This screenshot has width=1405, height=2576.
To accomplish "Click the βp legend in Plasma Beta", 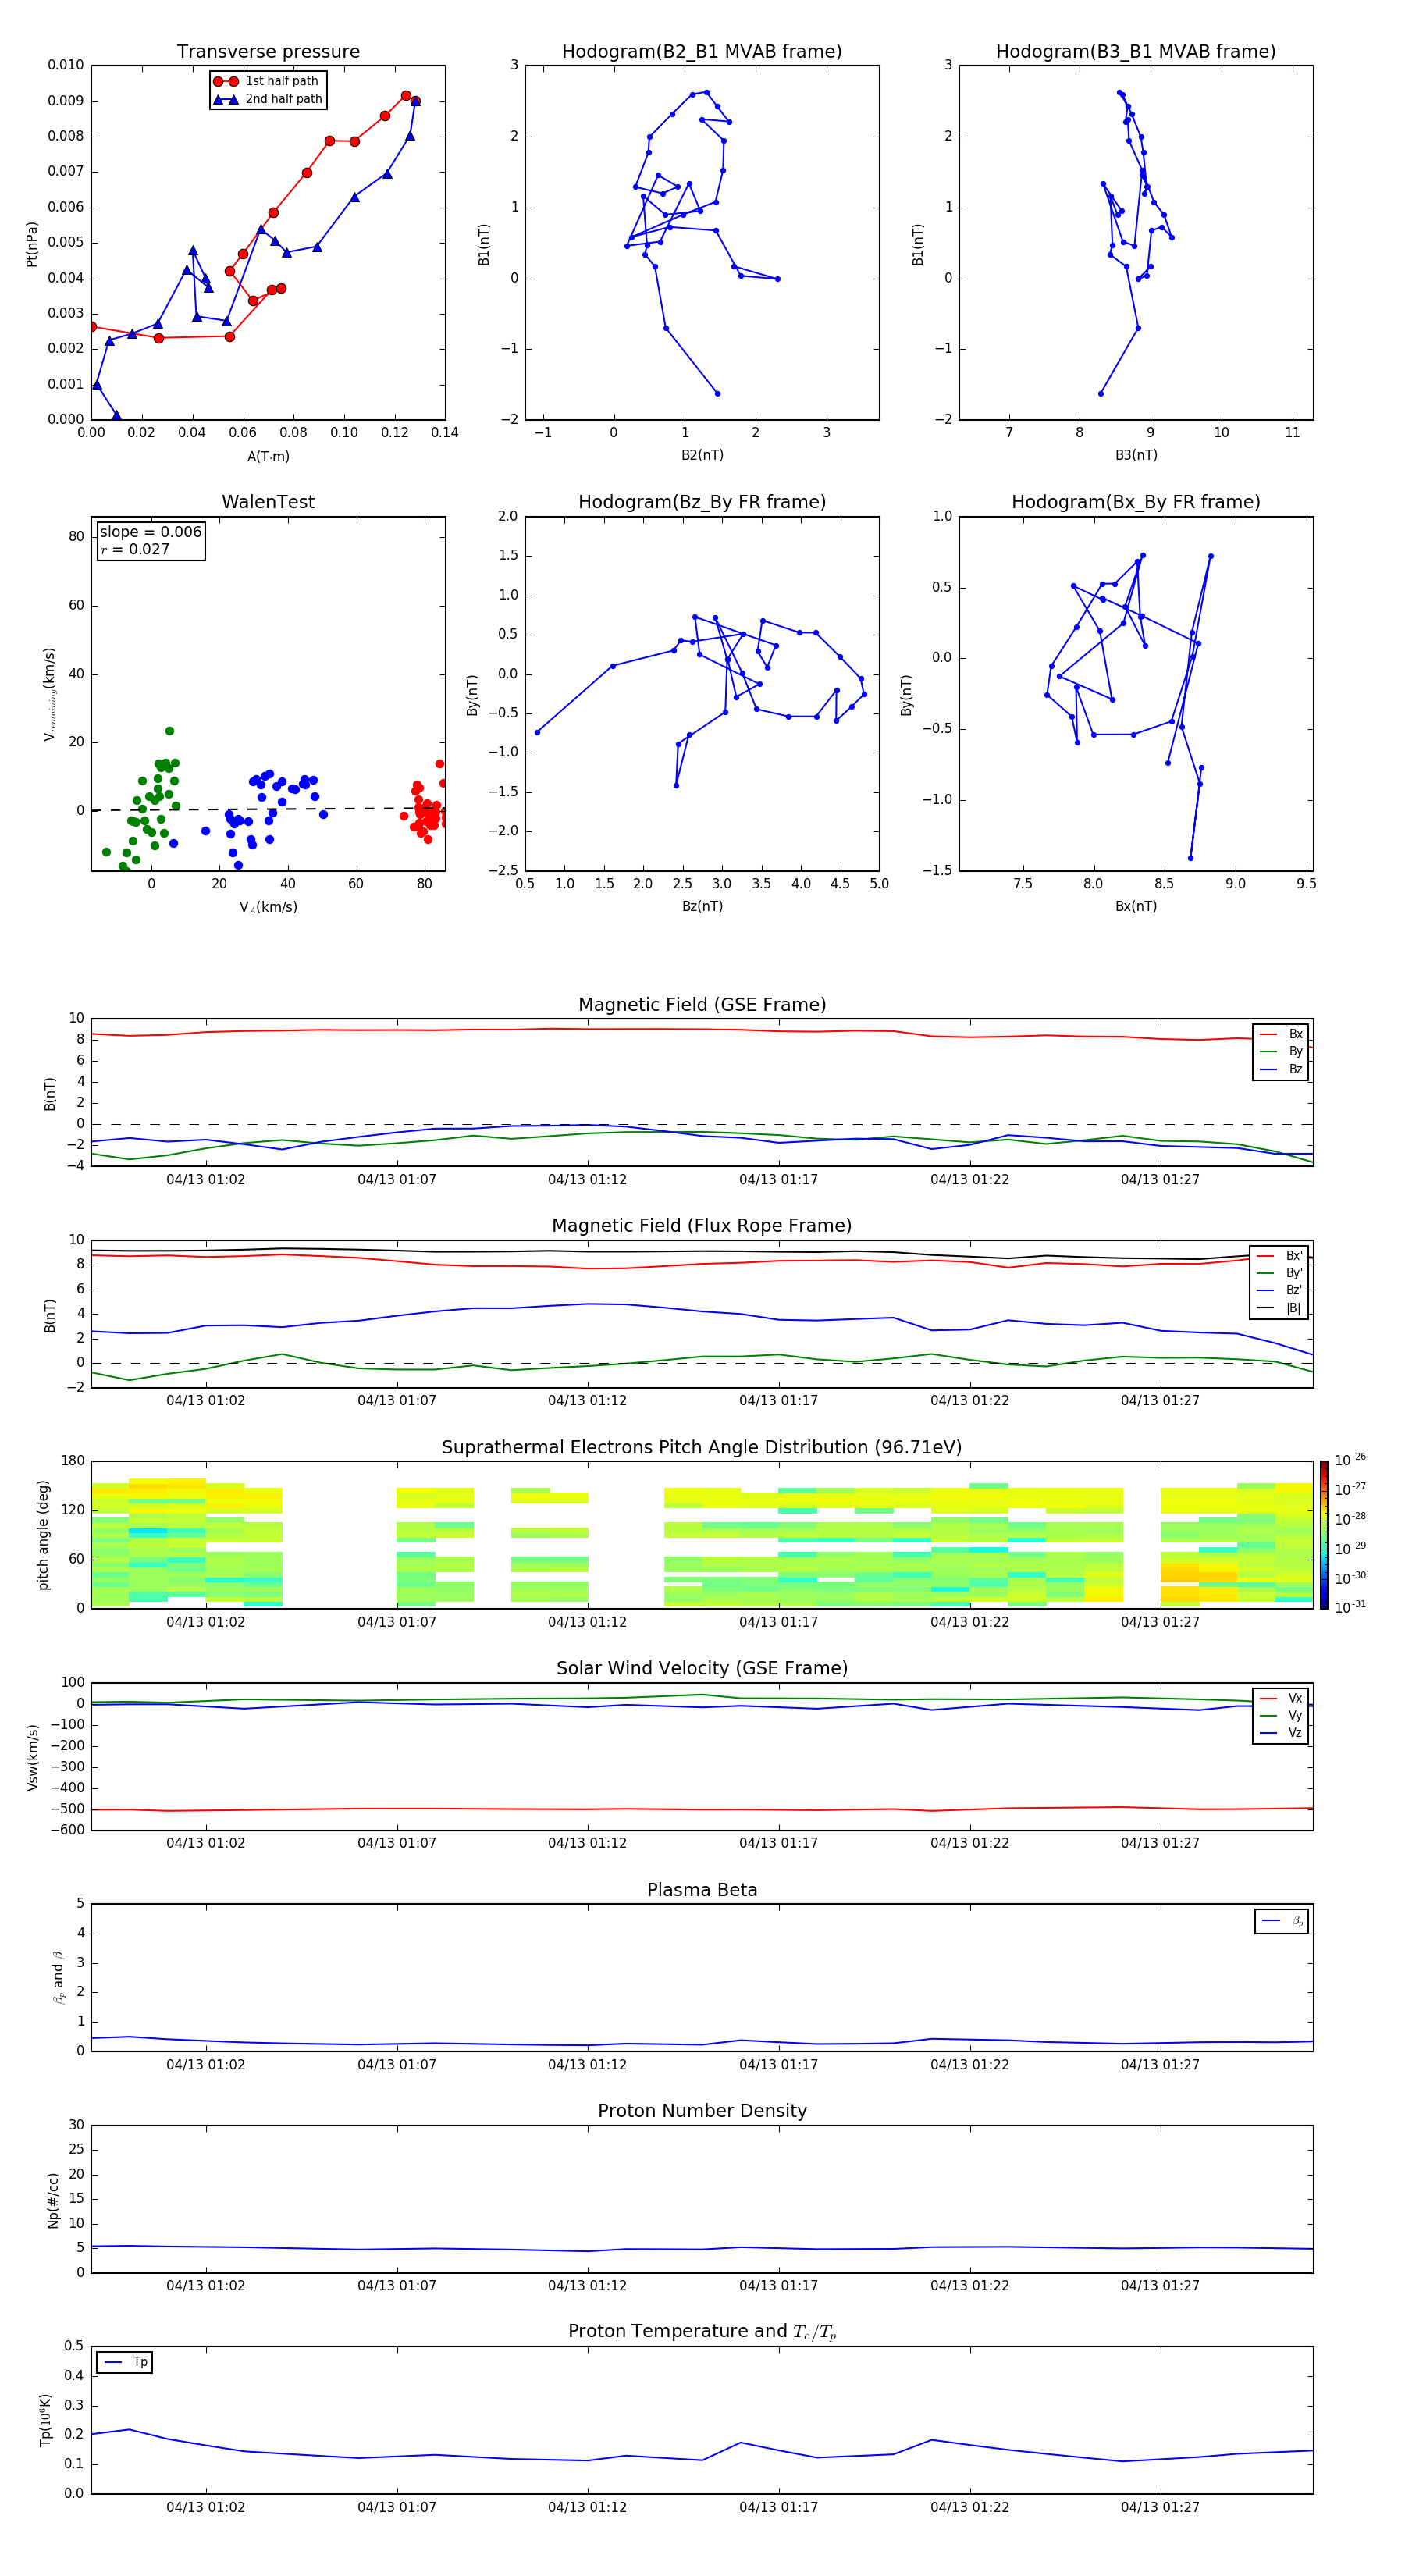I will pyautogui.click(x=1282, y=1921).
